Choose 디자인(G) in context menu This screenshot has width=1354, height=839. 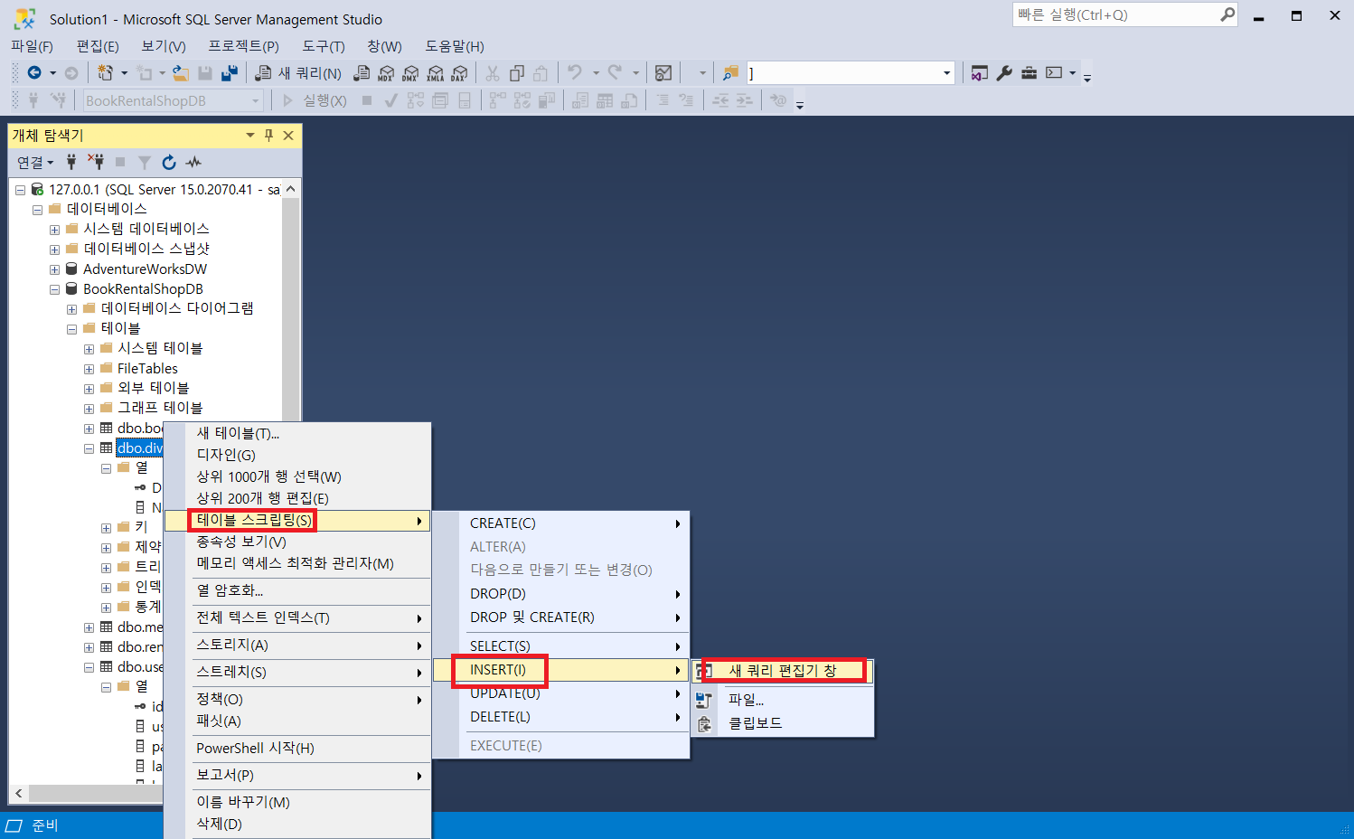297,455
